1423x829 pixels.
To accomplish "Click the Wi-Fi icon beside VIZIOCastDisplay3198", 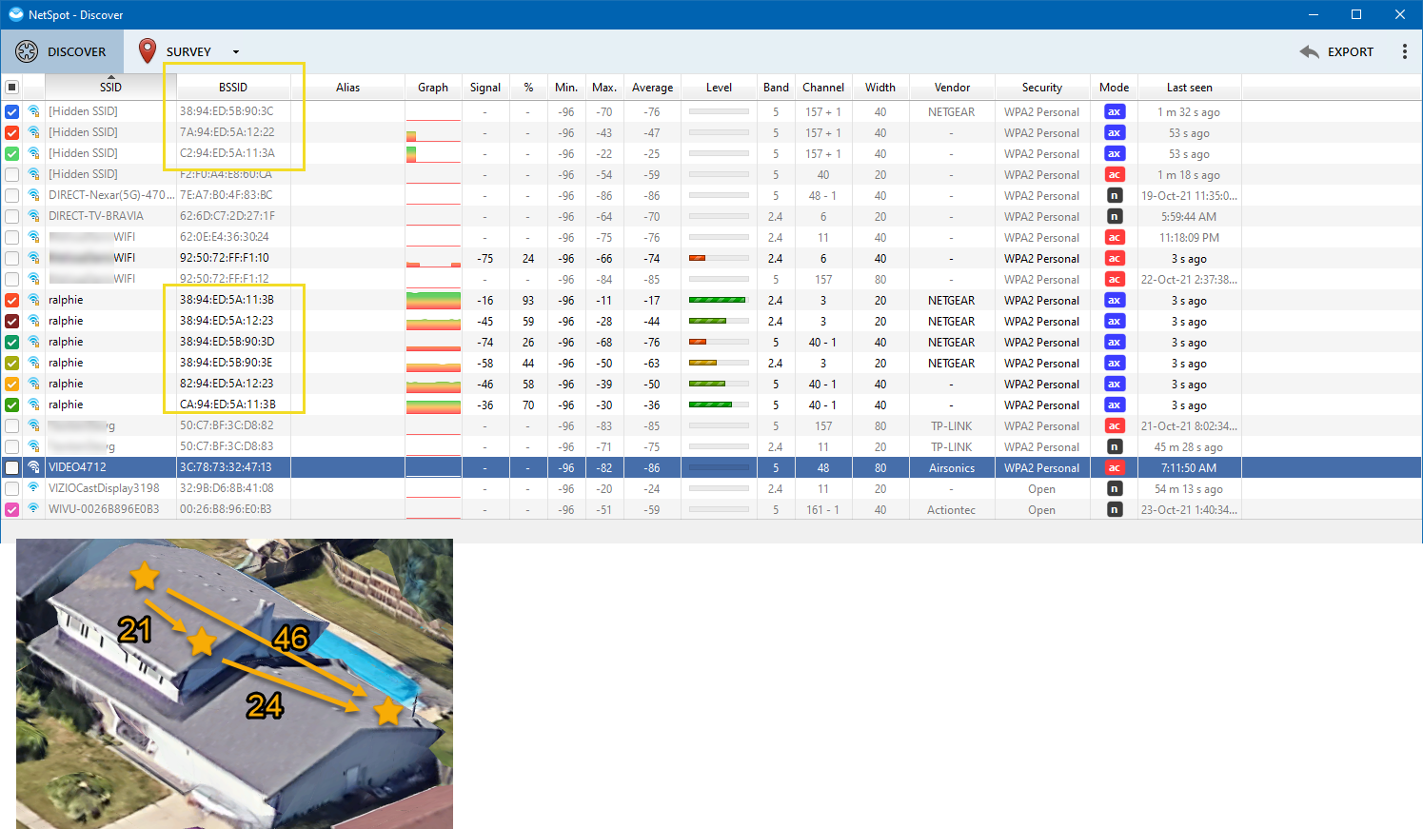I will pos(34,488).
